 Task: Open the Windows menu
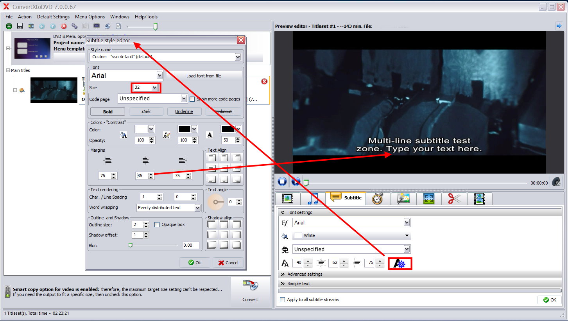(120, 17)
